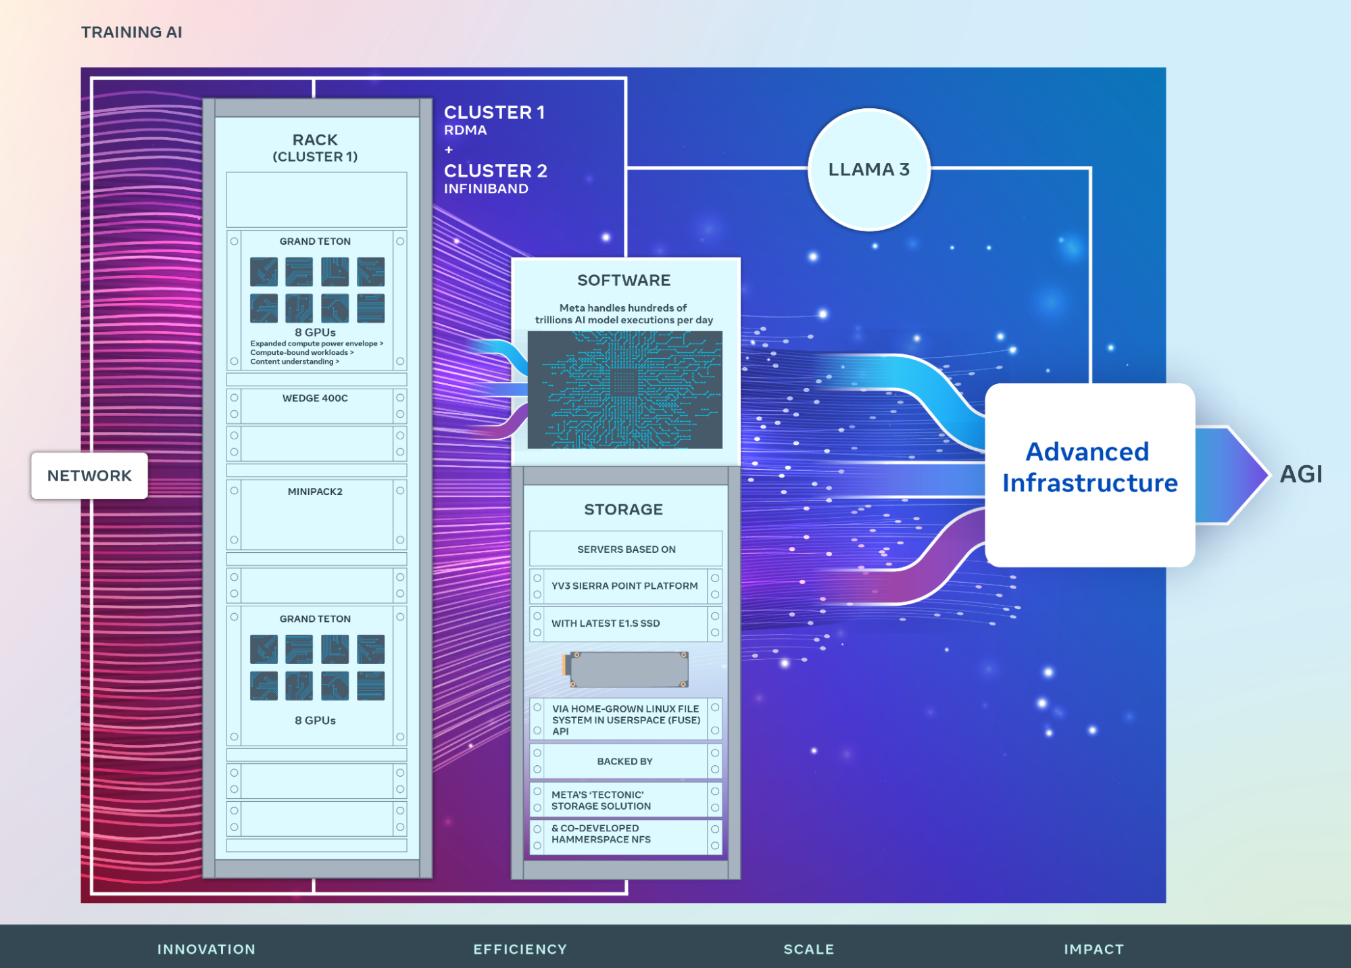The height and width of the screenshot is (968, 1351).
Task: Click the NETWORK label button
Action: [x=89, y=475]
